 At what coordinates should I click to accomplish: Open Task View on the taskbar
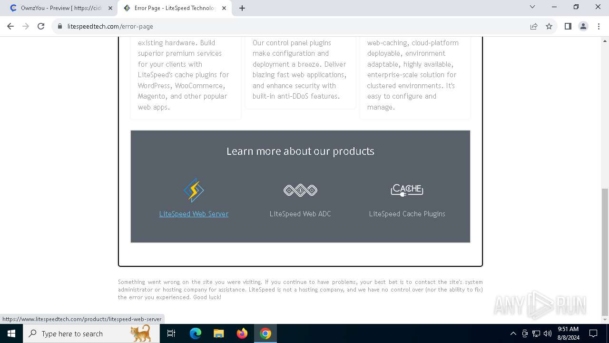[x=171, y=333]
